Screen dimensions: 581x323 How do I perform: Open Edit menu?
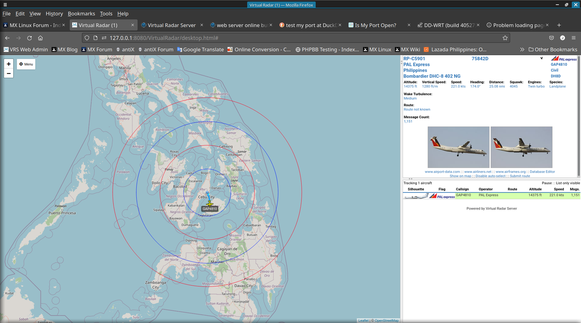(x=20, y=14)
